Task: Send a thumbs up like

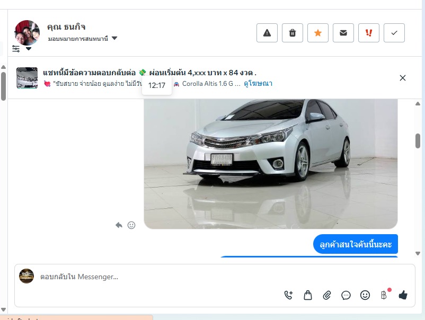Action: tap(403, 295)
